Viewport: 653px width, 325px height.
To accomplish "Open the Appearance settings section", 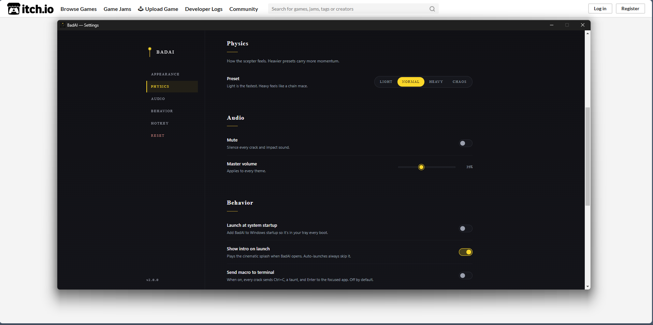I will [x=172, y=74].
